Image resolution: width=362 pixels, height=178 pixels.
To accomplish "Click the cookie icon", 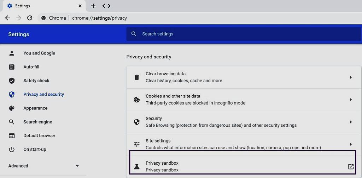I will [137, 100].
